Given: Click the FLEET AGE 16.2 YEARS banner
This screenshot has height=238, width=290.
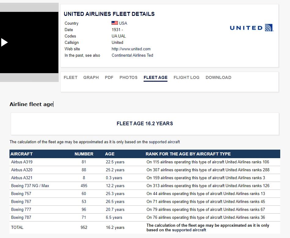Looking at the screenshot, I should tap(145, 124).
